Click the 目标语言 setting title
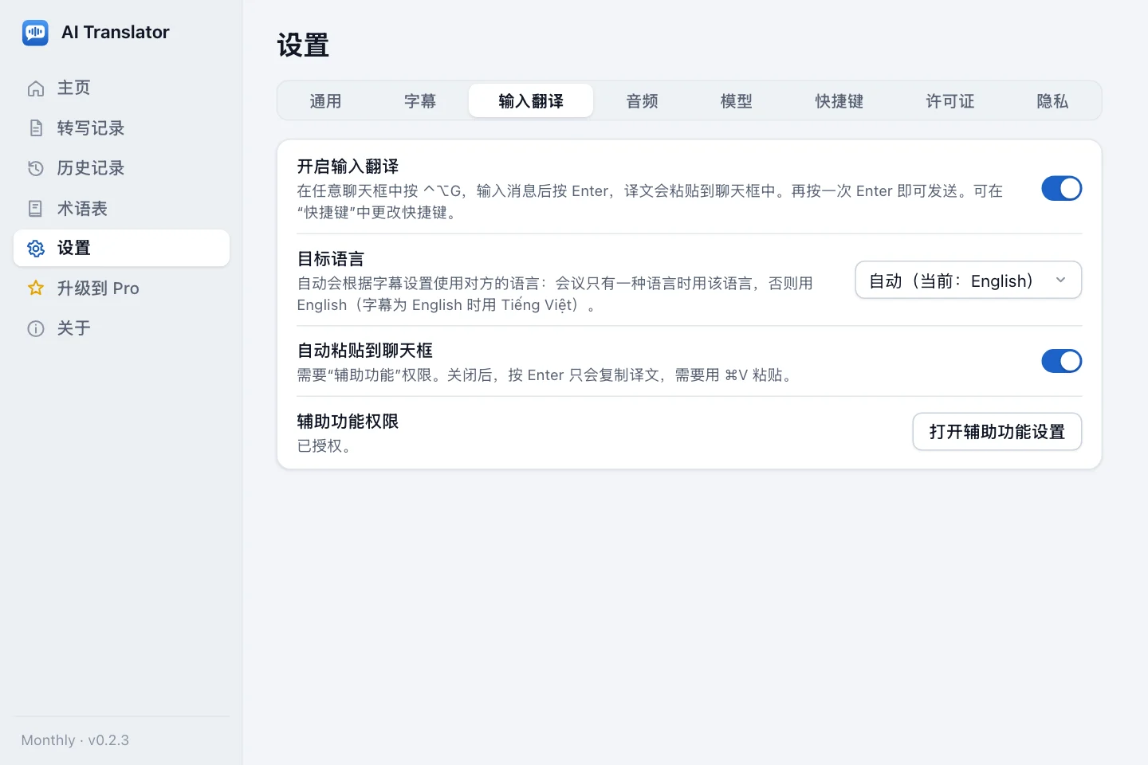The width and height of the screenshot is (1148, 765). click(331, 259)
